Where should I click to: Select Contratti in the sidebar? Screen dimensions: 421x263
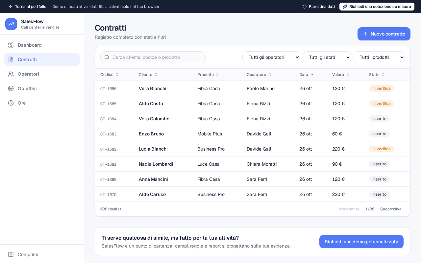click(x=42, y=60)
